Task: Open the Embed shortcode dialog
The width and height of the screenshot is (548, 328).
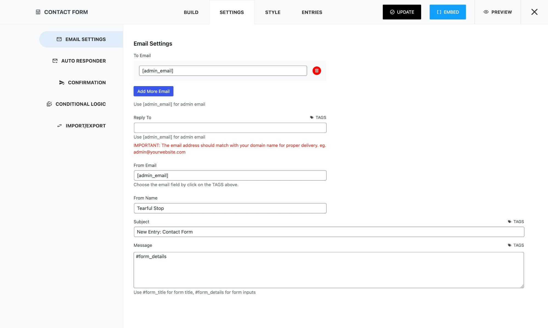Action: pos(447,12)
